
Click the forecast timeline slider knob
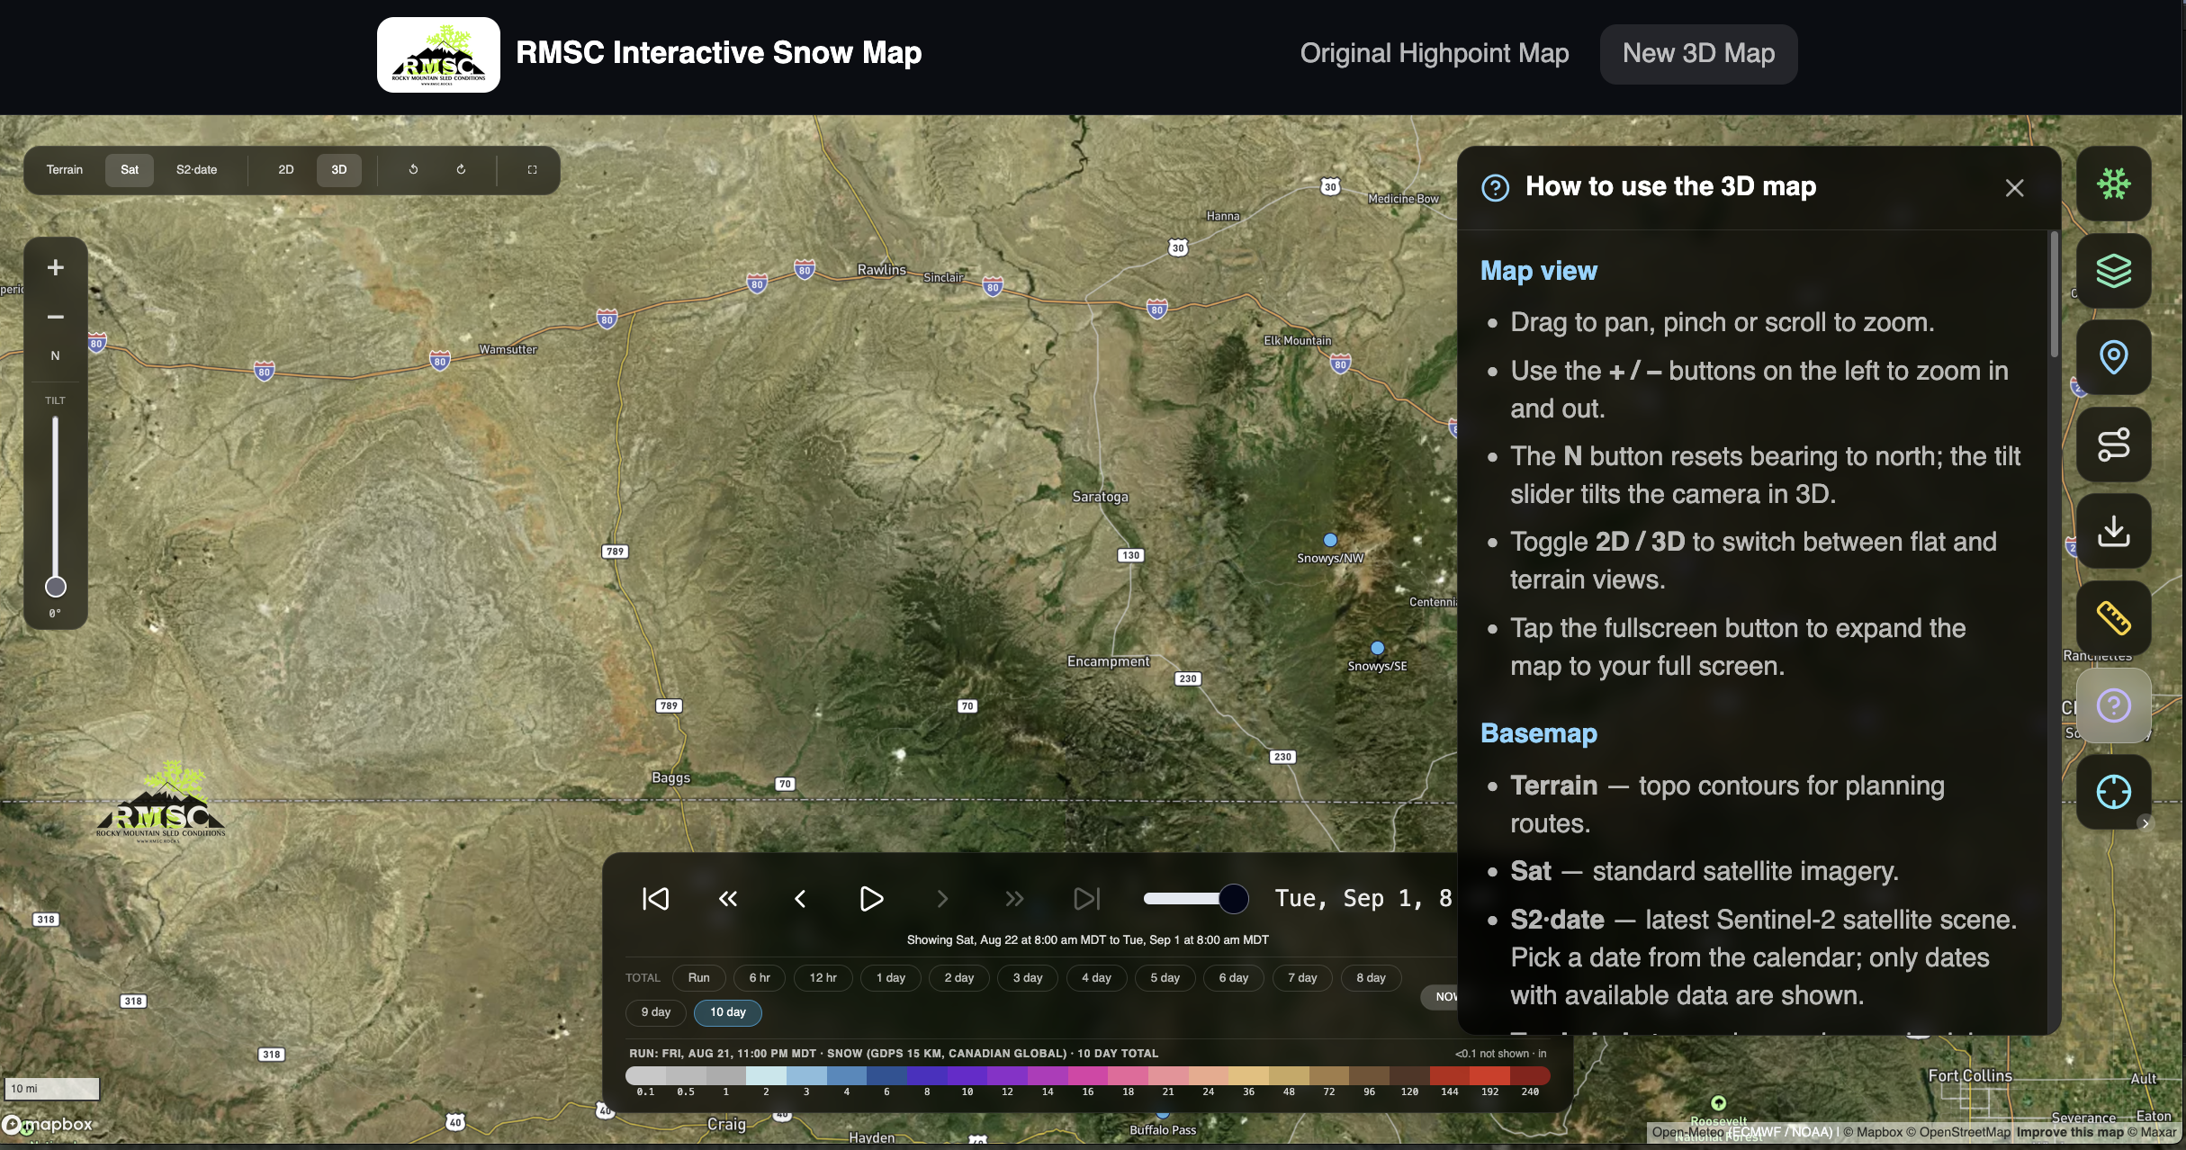point(1233,898)
